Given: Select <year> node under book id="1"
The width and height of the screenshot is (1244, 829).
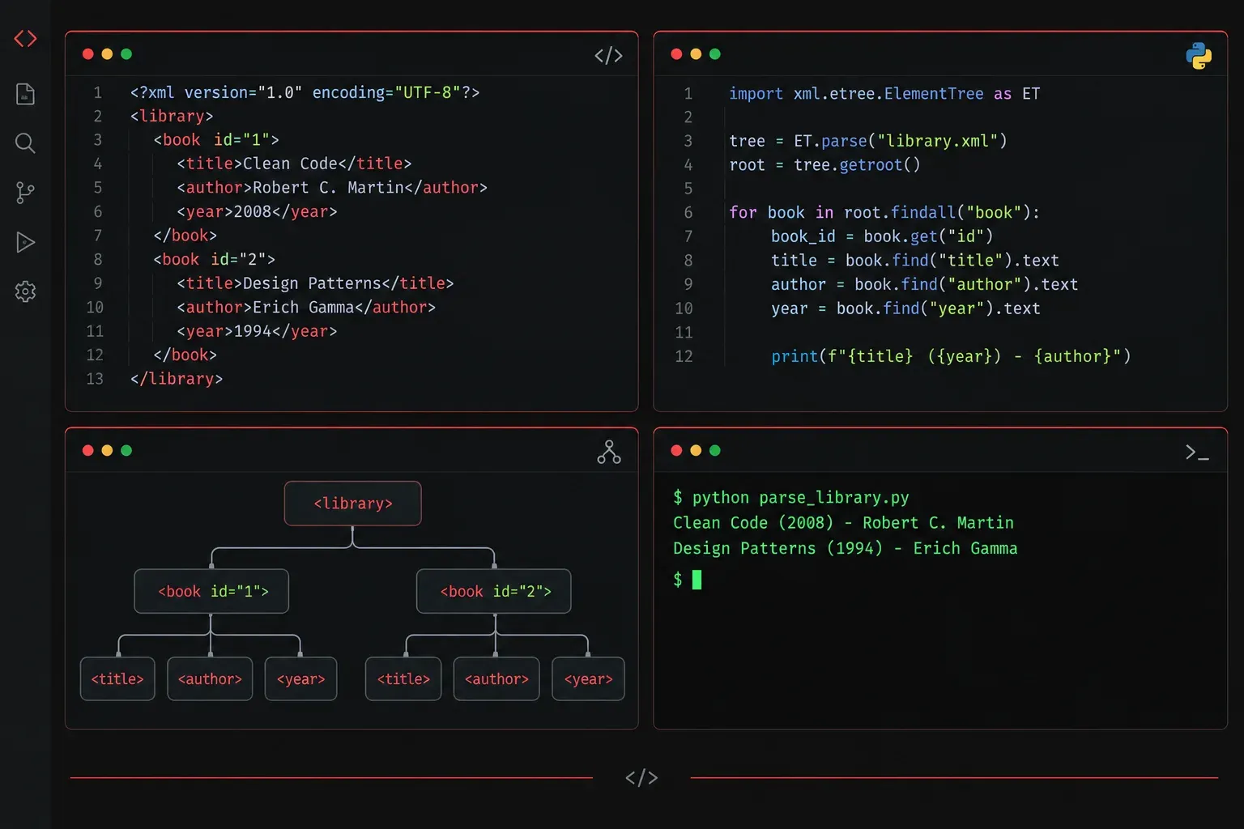Looking at the screenshot, I should 300,678.
